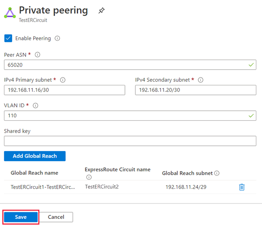The height and width of the screenshot is (225, 262).
Task: Edit the Peer ASN field
Action: (x=130, y=65)
